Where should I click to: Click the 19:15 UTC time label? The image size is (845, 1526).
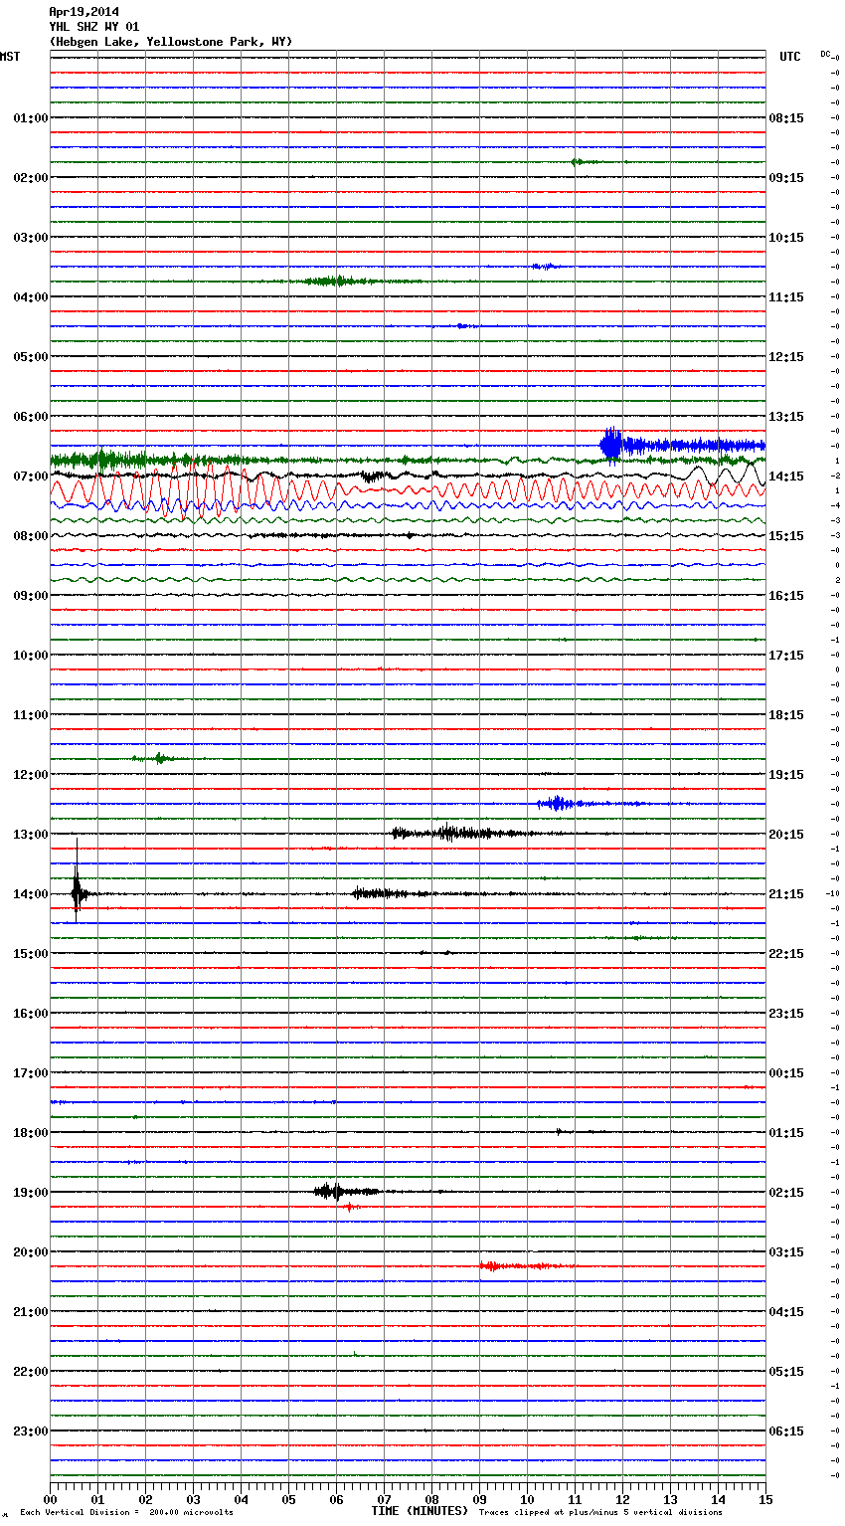point(786,775)
